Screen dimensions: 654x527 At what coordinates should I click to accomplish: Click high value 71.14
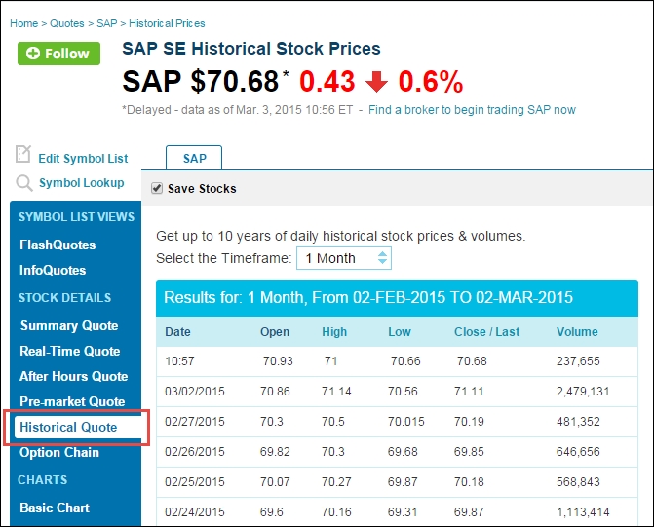click(x=336, y=392)
